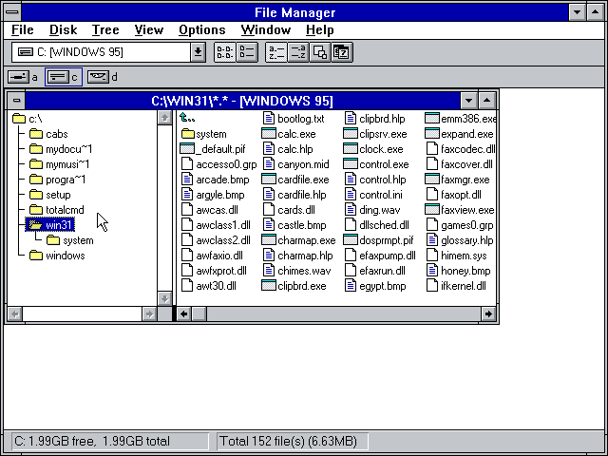Image resolution: width=608 pixels, height=456 pixels.
Task: Select drive c icon
Action: click(58, 77)
